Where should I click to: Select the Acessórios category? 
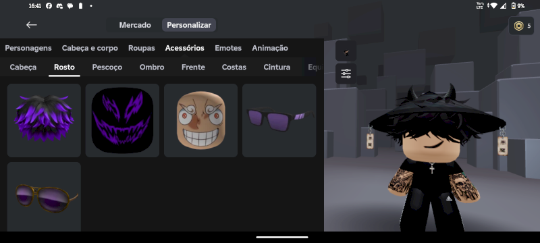pos(184,48)
